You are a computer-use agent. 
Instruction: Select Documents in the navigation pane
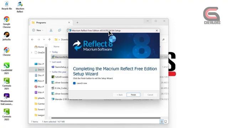coord(39,75)
